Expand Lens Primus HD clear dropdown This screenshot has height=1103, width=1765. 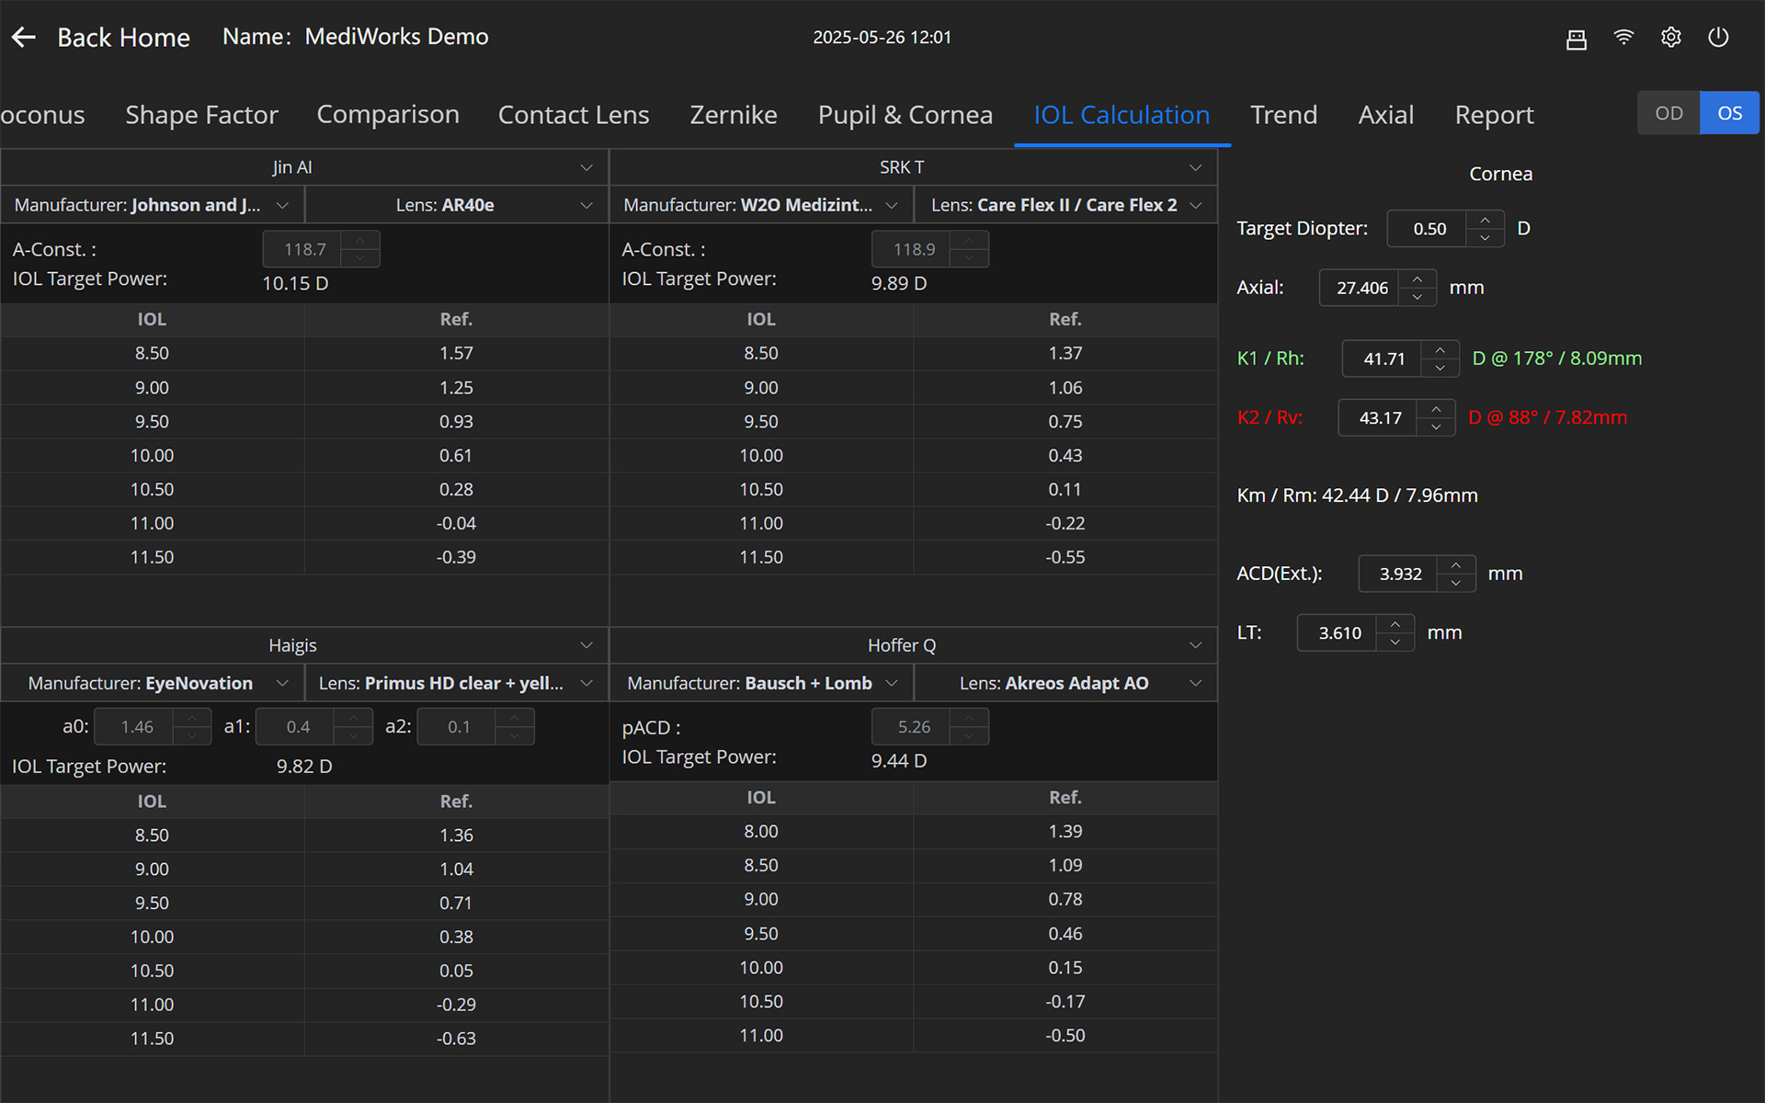pos(457,683)
